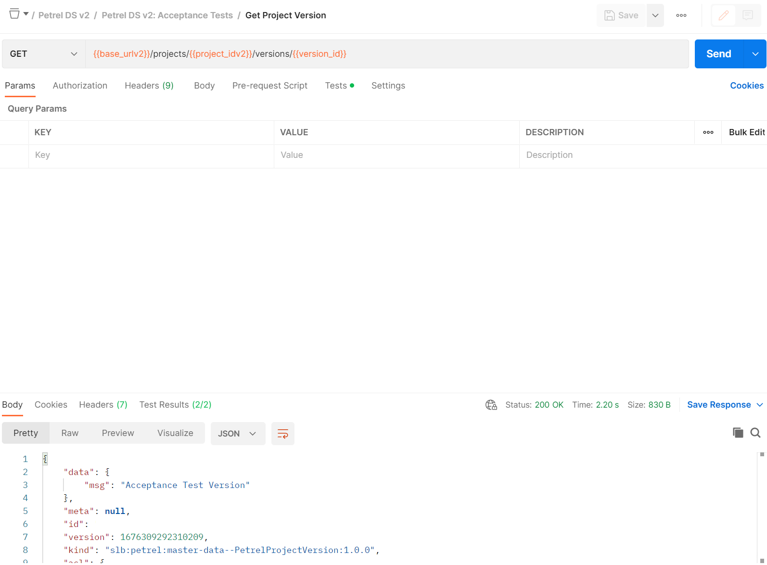Open Petrel DS v2 breadcrumb link
The width and height of the screenshot is (767, 565).
64,15
